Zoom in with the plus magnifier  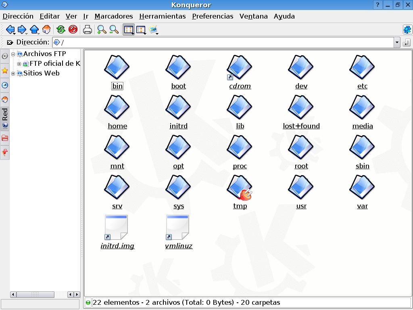point(102,29)
